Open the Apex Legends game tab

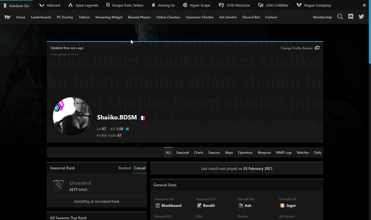83,5
